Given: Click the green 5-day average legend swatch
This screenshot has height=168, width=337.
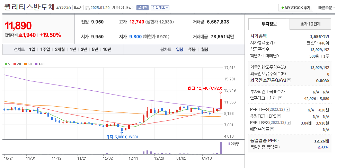Looking at the screenshot, I should tap(6, 64).
